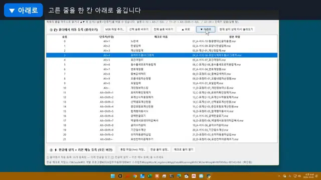Click 선택 슬롯 비우기 to clear selected slot
The height and width of the screenshot is (180, 321).
point(139,29)
